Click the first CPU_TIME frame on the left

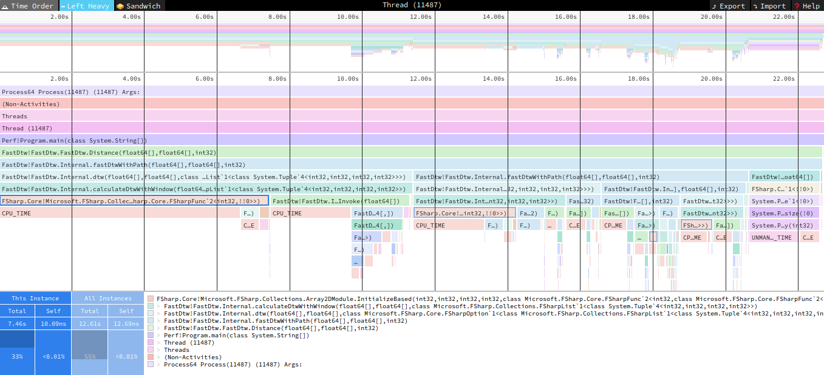tap(16, 213)
